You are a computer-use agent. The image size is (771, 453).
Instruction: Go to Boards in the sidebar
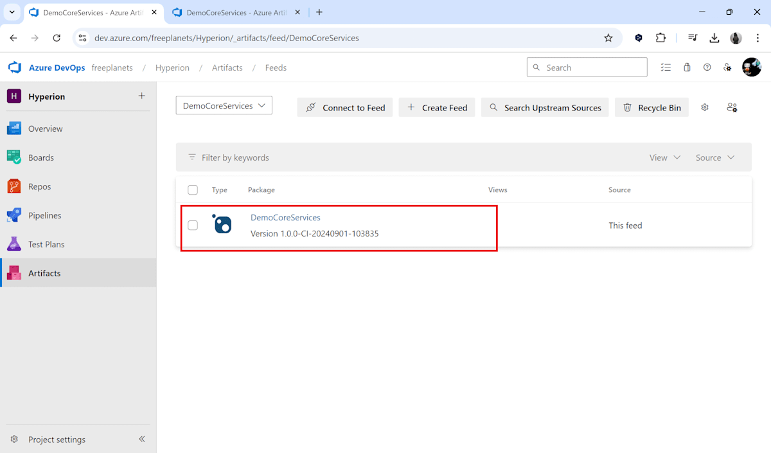(x=78, y=157)
